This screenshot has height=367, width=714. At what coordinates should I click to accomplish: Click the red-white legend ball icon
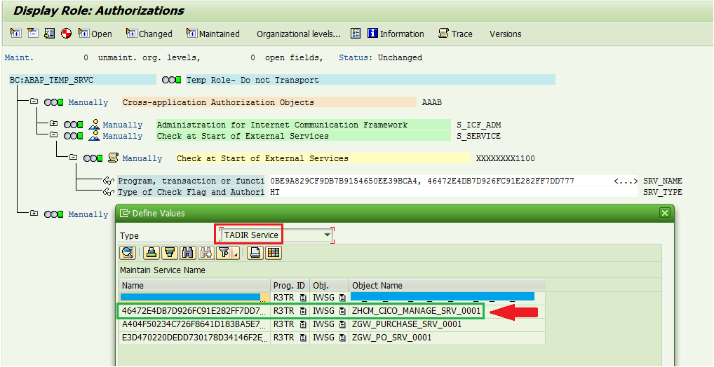pos(67,34)
